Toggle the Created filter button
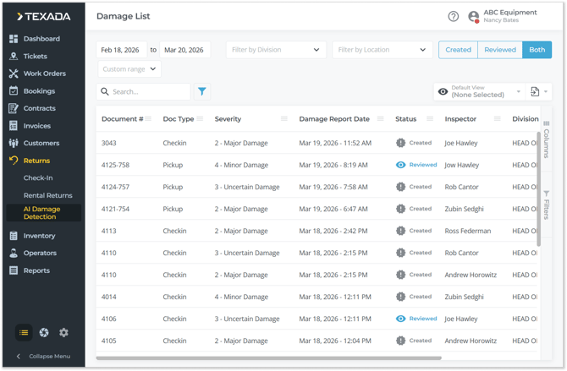The height and width of the screenshot is (371, 567). (458, 50)
